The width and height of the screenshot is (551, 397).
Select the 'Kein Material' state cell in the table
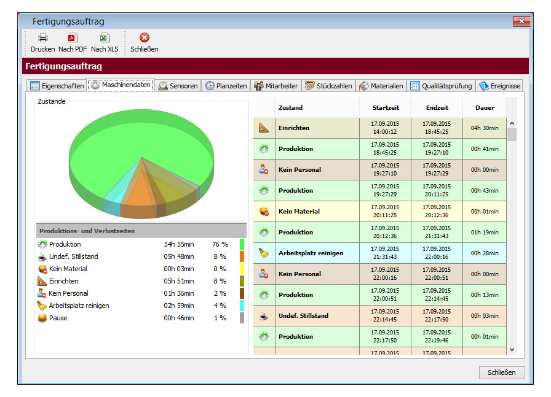coord(317,212)
